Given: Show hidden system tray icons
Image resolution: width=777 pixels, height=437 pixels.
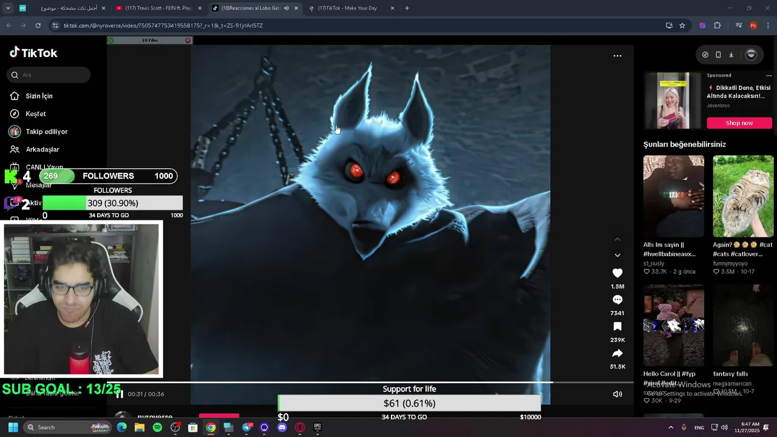Looking at the screenshot, I should click(671, 427).
